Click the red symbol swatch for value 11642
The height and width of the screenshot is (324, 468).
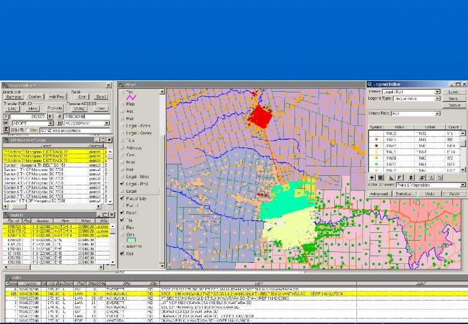pyautogui.click(x=376, y=146)
